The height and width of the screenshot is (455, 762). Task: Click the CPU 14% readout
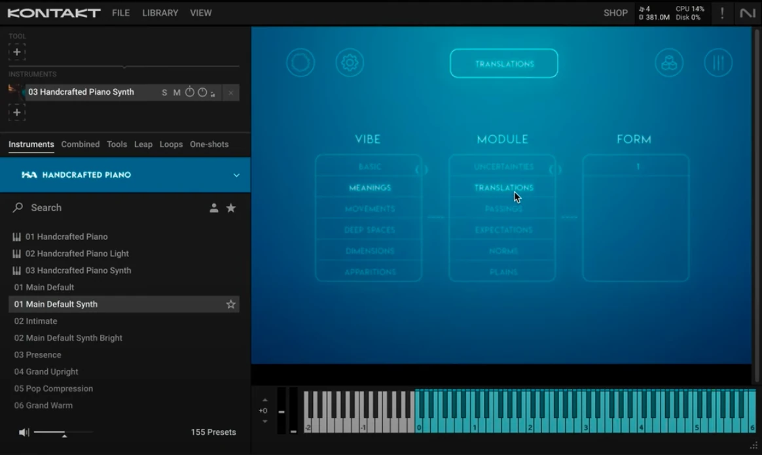(689, 8)
